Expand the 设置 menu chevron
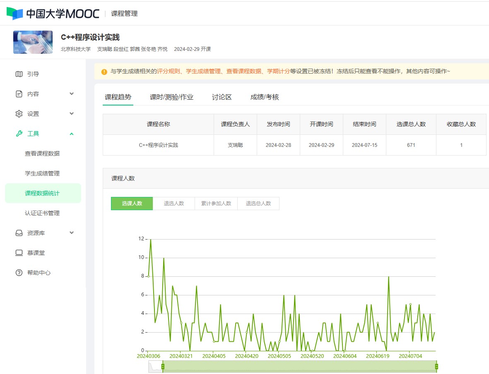 pos(72,114)
